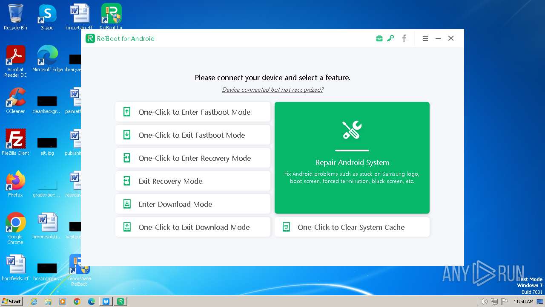Select the herereso document on desktop
The image size is (545, 307).
[47, 226]
